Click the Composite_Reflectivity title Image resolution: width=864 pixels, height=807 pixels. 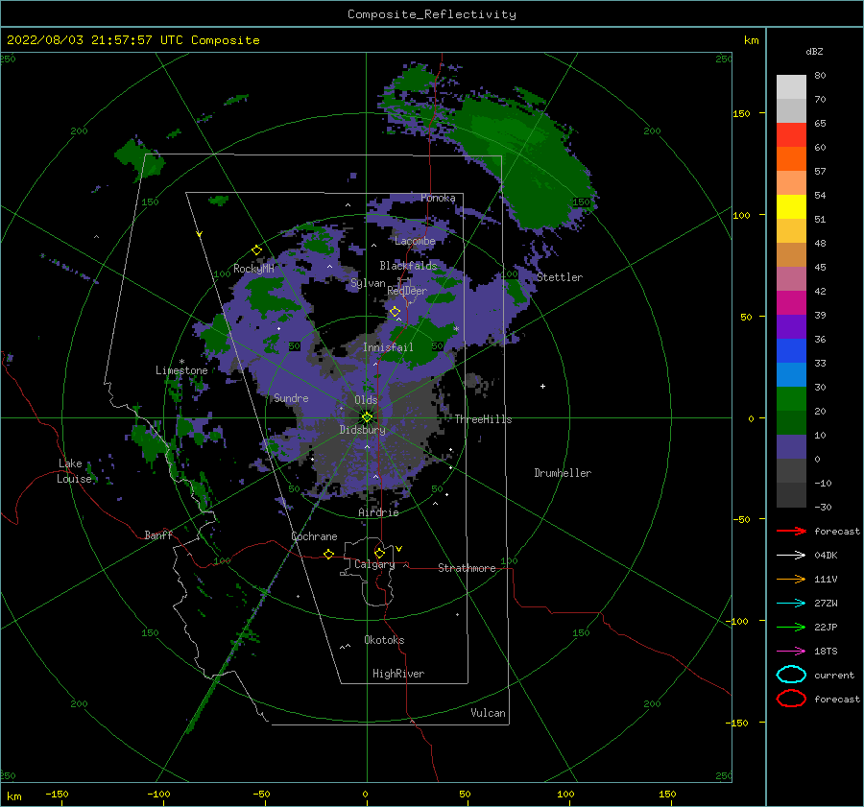click(431, 14)
